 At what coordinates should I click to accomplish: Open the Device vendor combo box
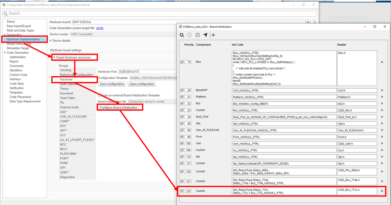point(123,34)
